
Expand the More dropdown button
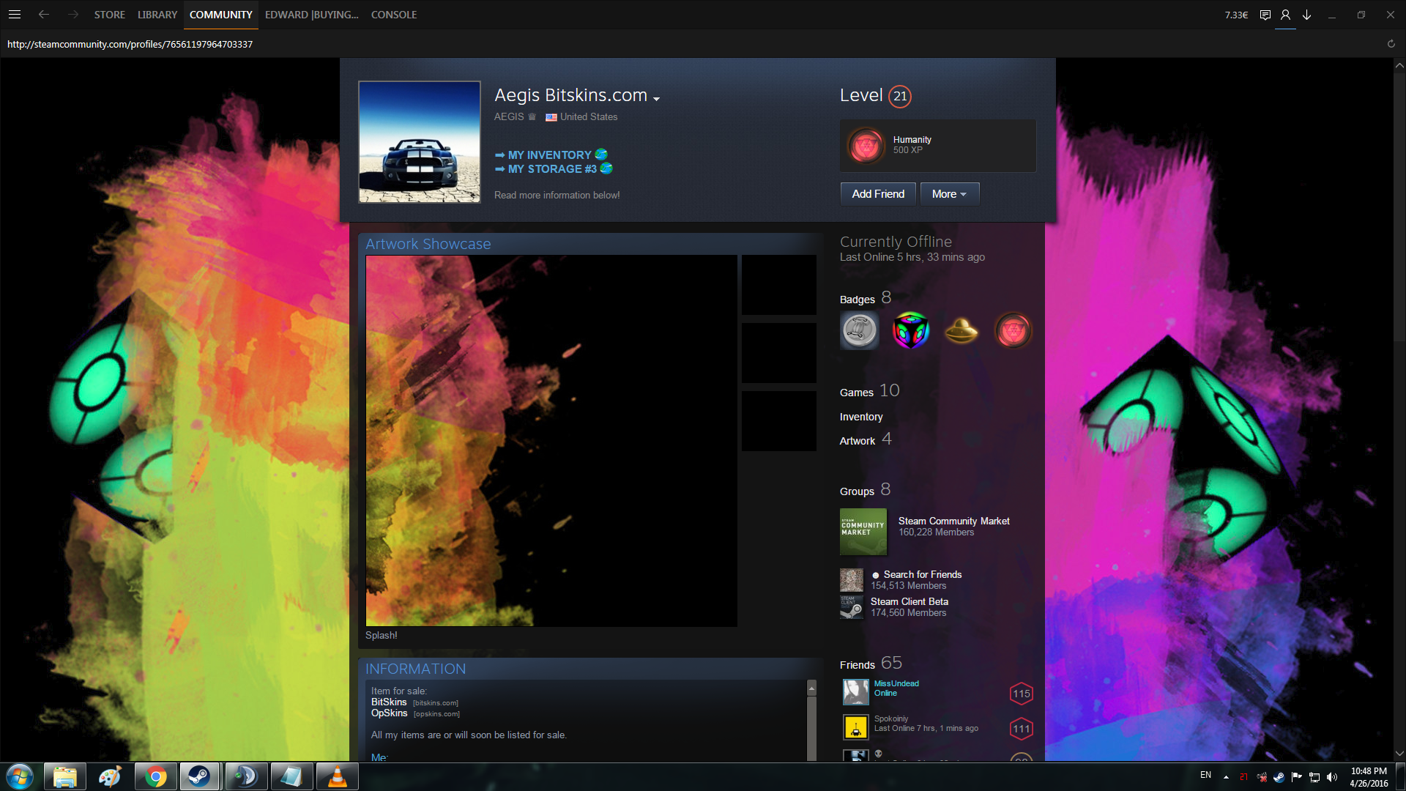pyautogui.click(x=949, y=194)
